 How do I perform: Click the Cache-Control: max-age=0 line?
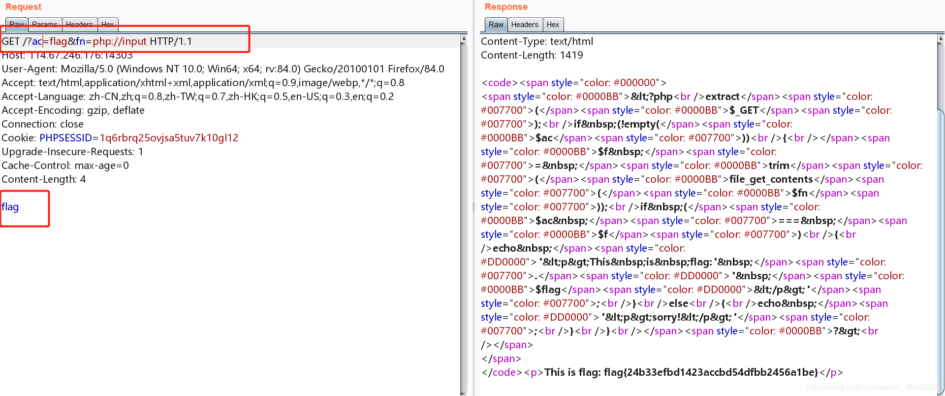(65, 165)
